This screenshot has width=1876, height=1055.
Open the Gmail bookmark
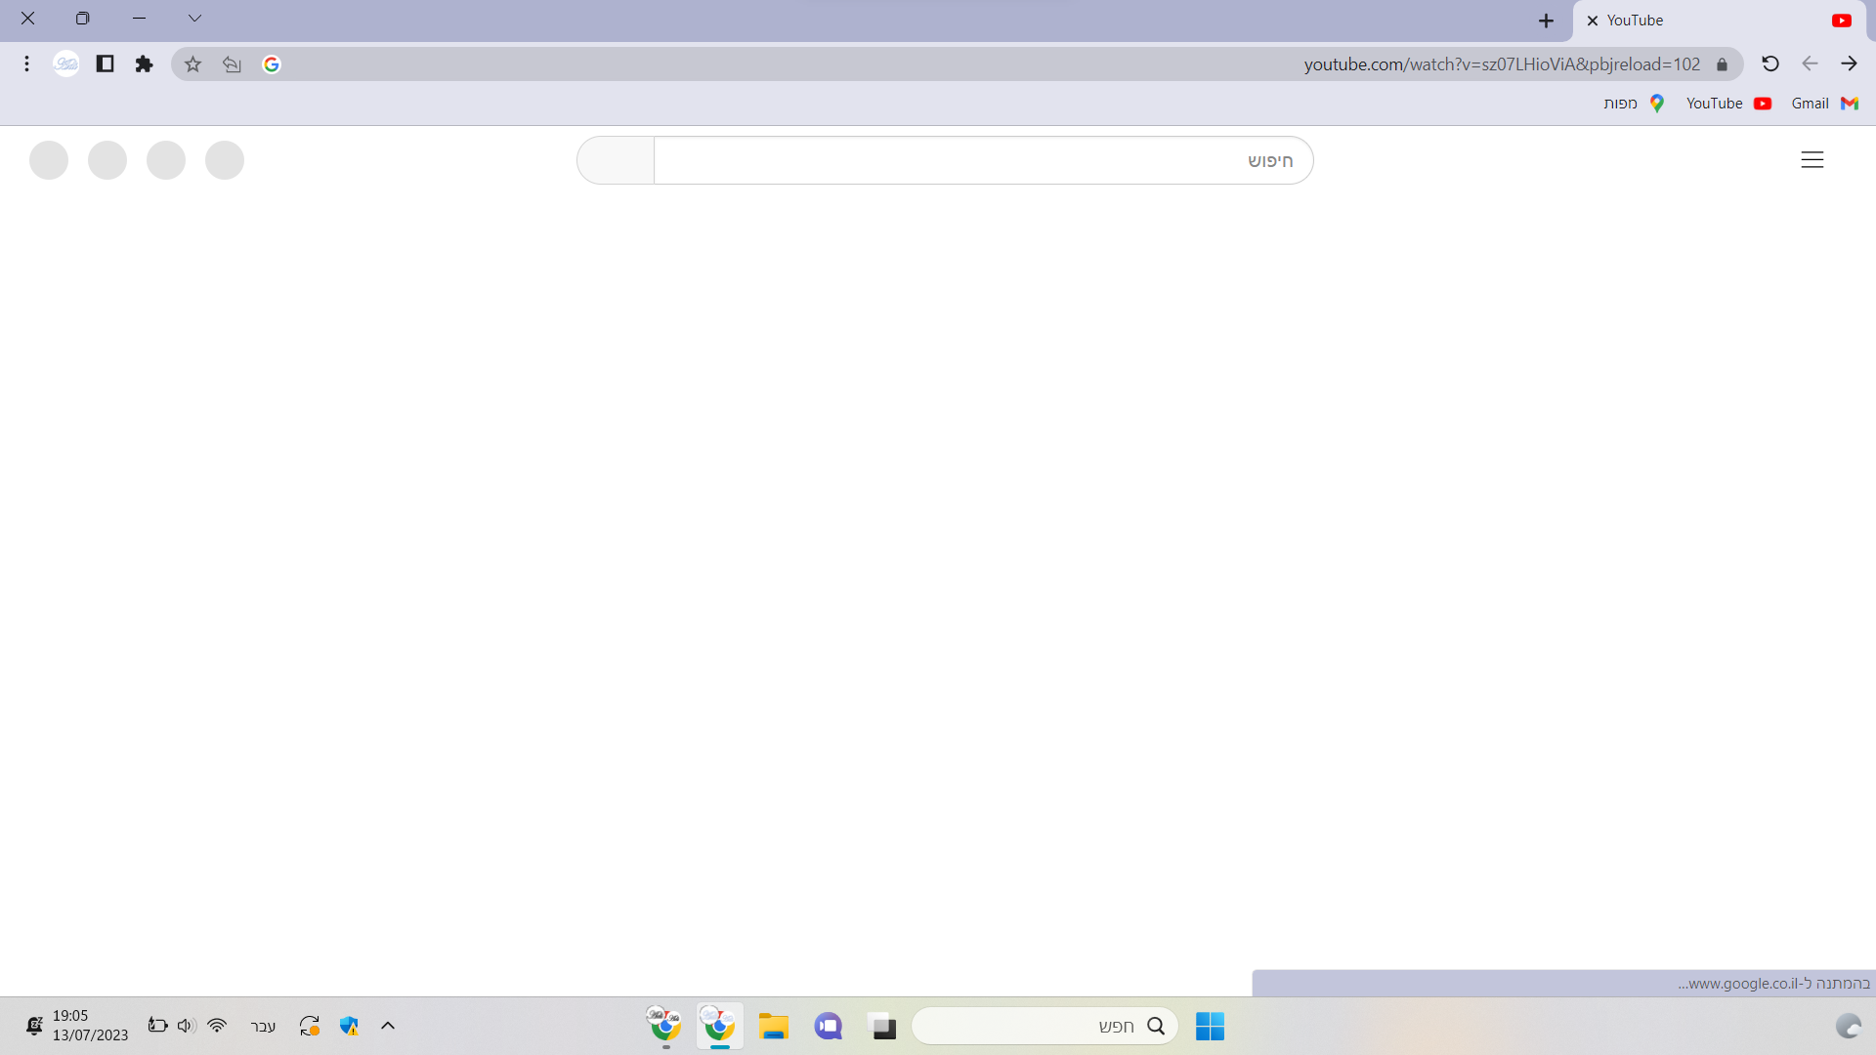(1823, 104)
